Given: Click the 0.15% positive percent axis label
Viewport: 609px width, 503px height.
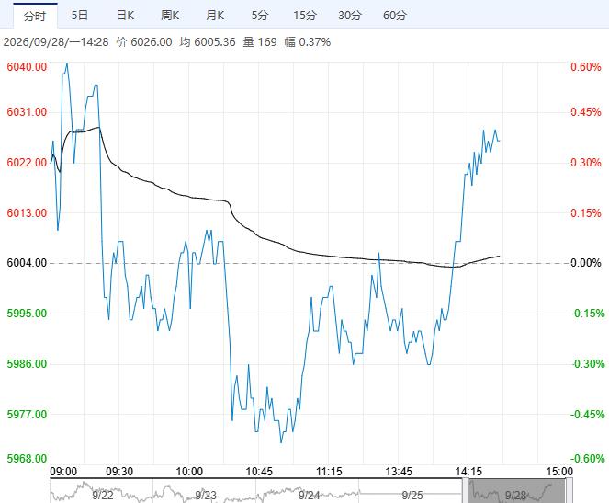Looking at the screenshot, I should [x=586, y=213].
